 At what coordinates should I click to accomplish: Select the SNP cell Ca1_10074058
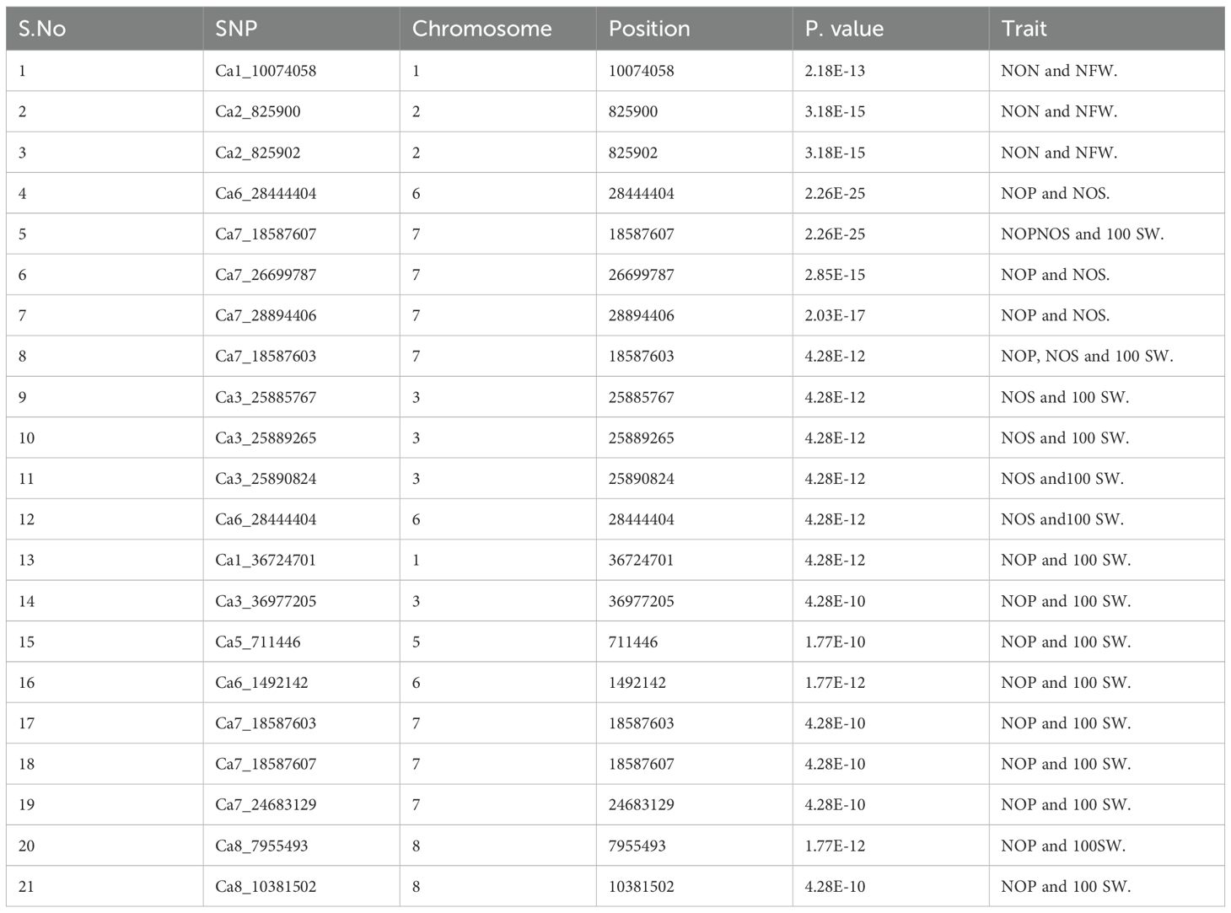tap(266, 71)
